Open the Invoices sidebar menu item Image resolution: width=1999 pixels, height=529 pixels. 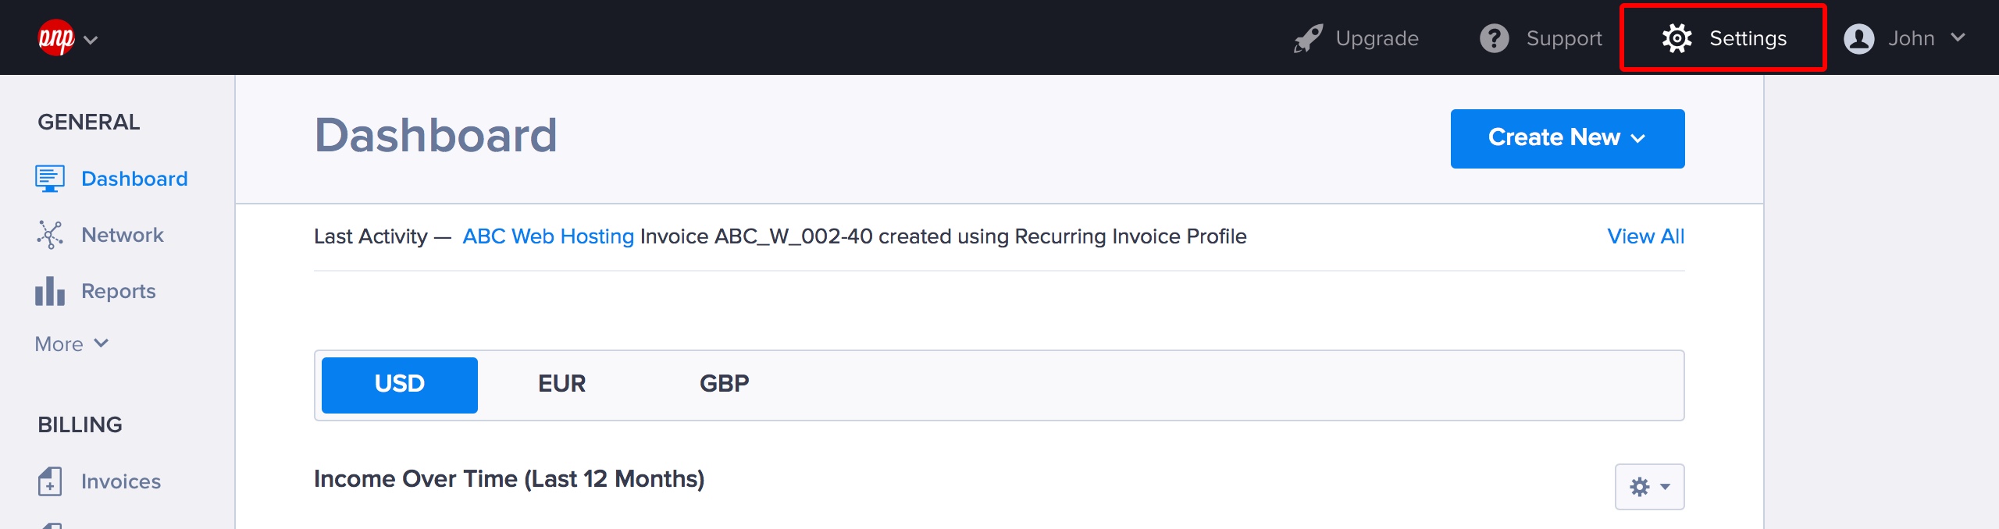point(121,481)
